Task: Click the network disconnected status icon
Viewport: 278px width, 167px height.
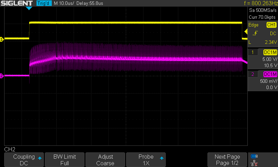Action: click(x=254, y=163)
